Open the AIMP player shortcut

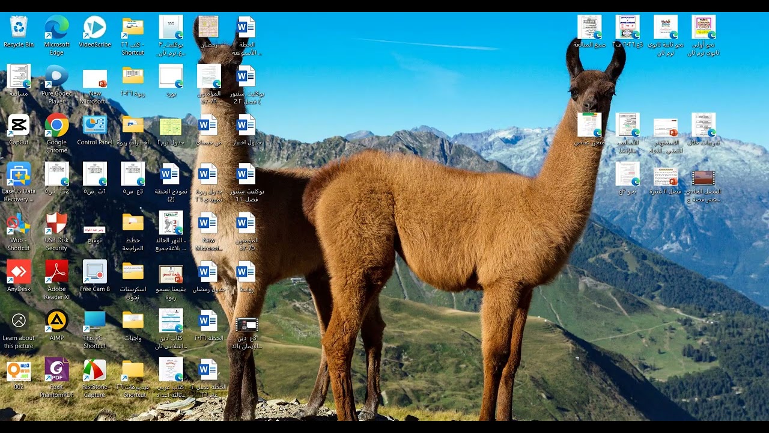(x=56, y=321)
